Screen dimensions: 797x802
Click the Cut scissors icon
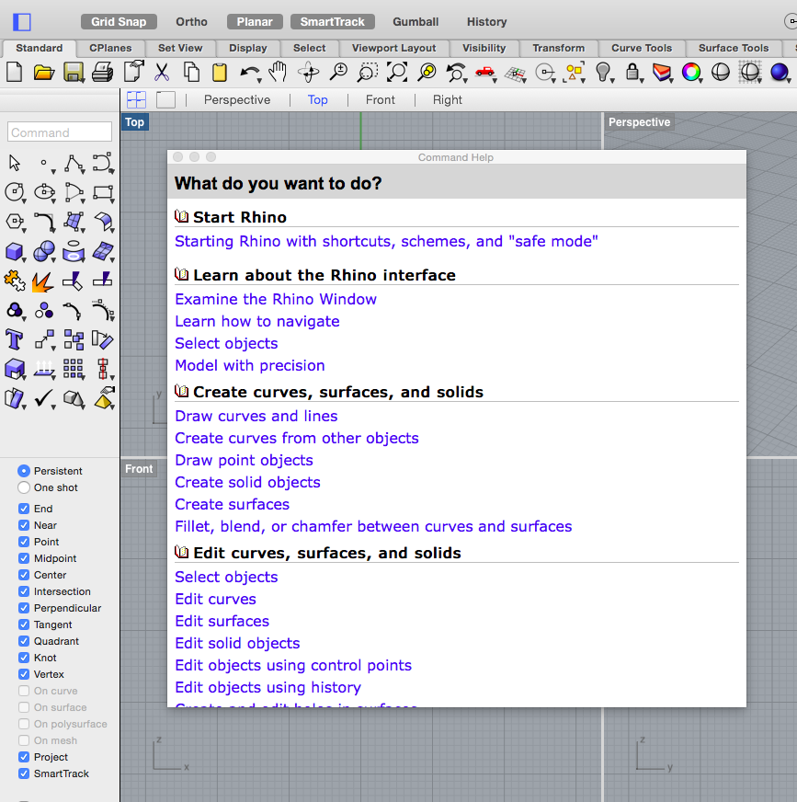(x=162, y=72)
